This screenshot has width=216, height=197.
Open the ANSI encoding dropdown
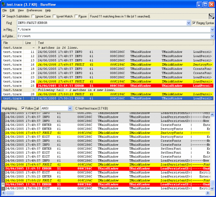click(x=70, y=108)
